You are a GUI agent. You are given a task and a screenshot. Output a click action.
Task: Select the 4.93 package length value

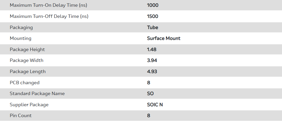152,72
